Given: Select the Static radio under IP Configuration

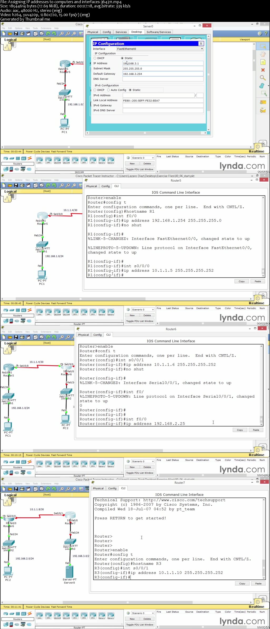Looking at the screenshot, I should tap(122, 58).
